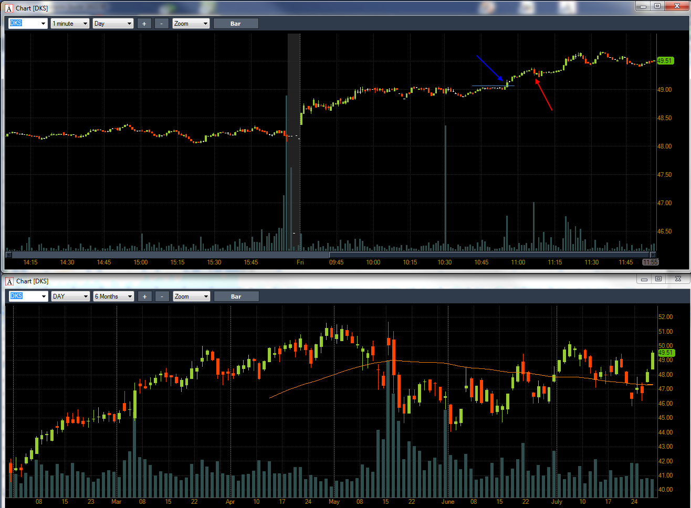
Task: Click the plus zoom-in button on bottom chart
Action: [144, 297]
